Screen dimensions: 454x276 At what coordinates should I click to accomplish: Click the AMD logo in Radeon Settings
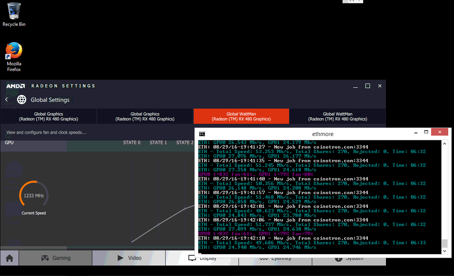(16, 86)
